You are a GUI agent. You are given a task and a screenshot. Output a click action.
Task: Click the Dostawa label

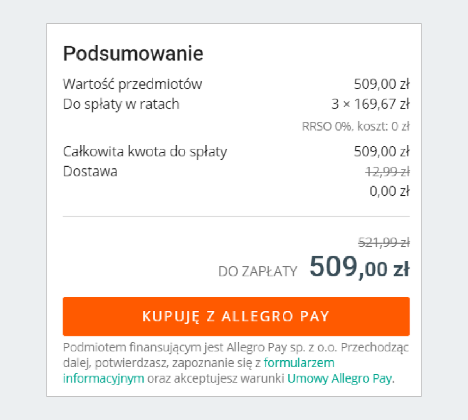(x=90, y=172)
